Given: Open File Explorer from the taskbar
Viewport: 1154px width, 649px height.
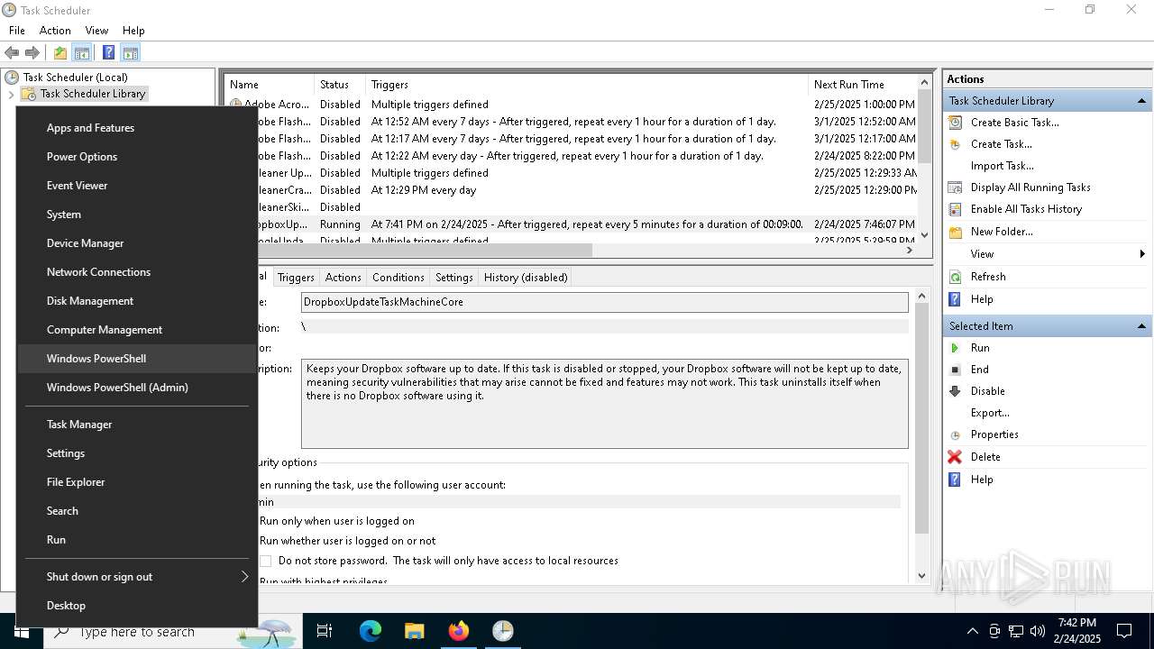Looking at the screenshot, I should click(x=415, y=631).
